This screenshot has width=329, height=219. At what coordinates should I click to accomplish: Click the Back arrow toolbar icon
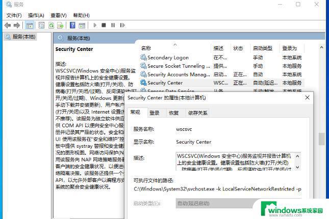[x=8, y=25]
